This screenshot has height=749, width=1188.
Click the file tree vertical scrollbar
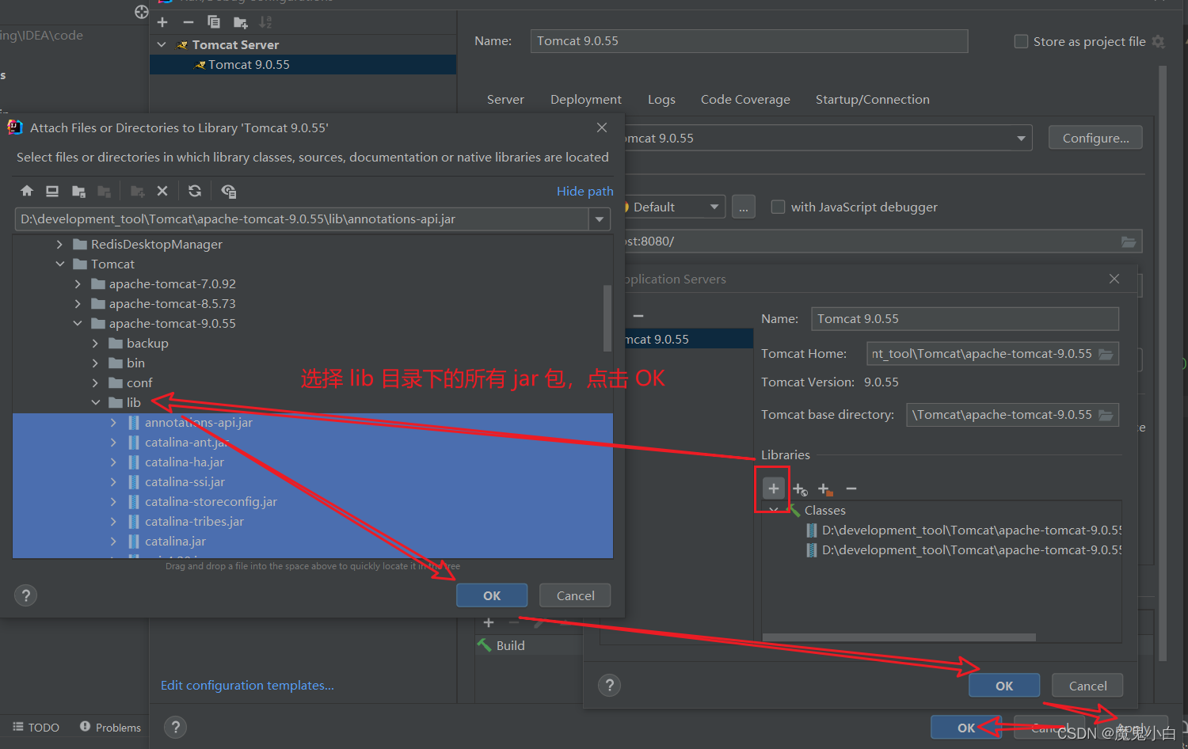607,318
